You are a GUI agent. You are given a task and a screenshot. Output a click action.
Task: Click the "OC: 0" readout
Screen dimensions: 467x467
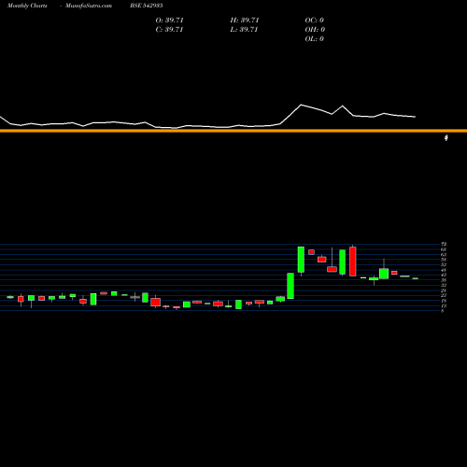point(314,21)
